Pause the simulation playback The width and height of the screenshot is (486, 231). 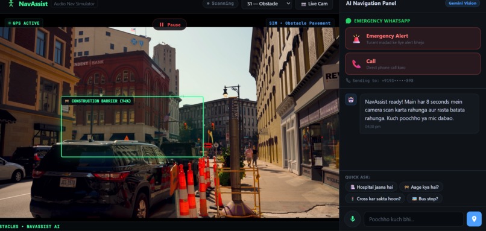click(x=169, y=25)
